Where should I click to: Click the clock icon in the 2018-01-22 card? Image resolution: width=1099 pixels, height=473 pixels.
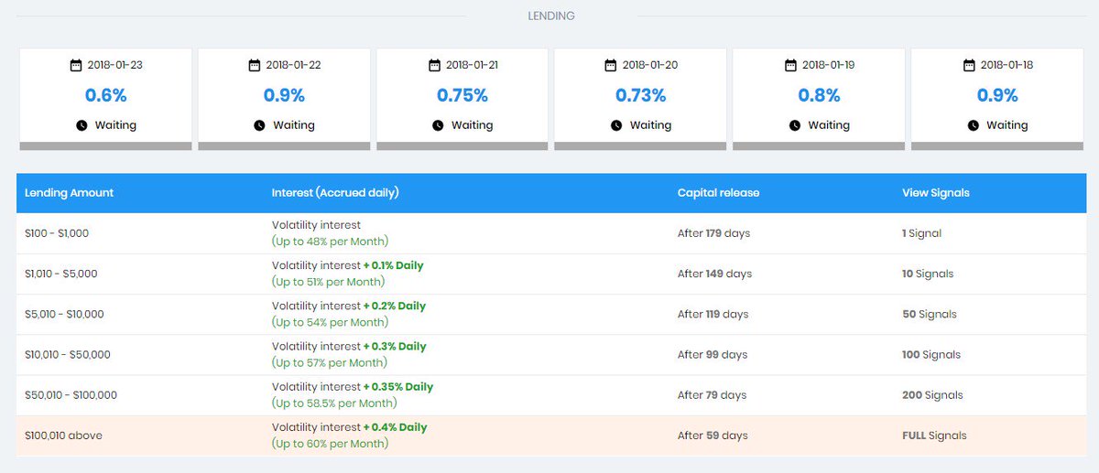pos(259,125)
